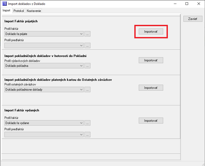Click Importovať for Ostatných záväzkov section

click(x=151, y=88)
